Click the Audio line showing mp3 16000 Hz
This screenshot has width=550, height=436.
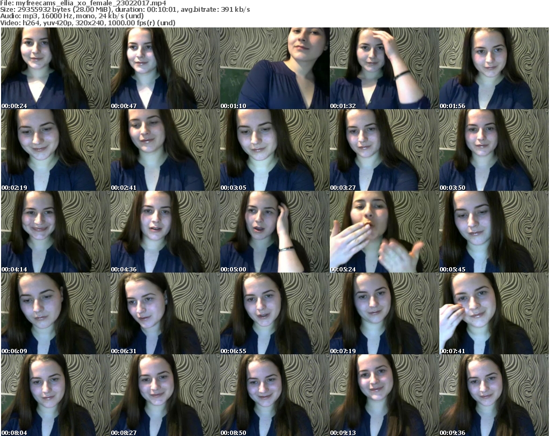72,16
